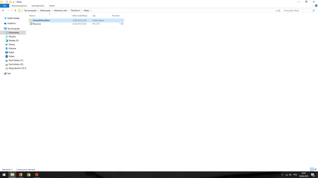Image resolution: width=318 pixels, height=178 pixels.
Task: Select the WickedWhimsMod folder
Action: coord(76,20)
